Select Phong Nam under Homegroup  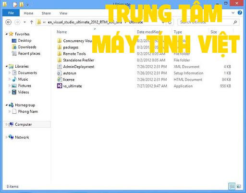(x=28, y=111)
